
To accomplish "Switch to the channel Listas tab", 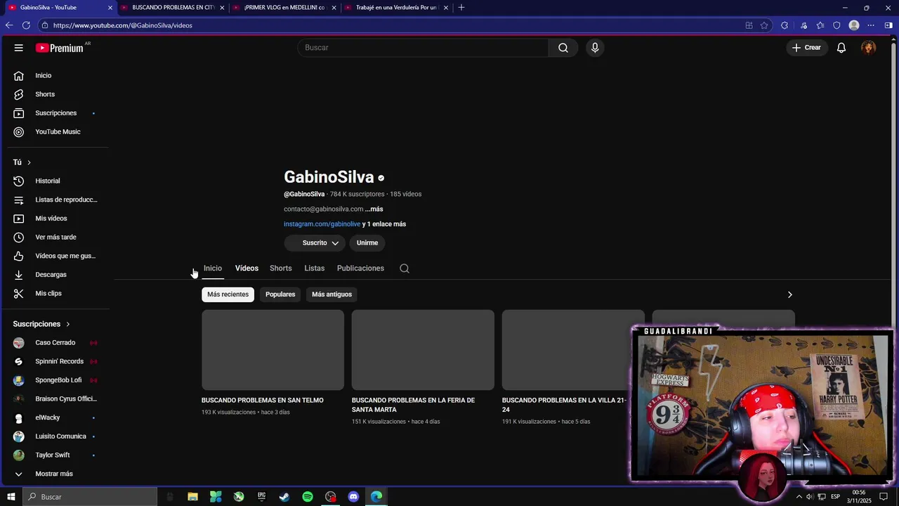I will click(315, 268).
